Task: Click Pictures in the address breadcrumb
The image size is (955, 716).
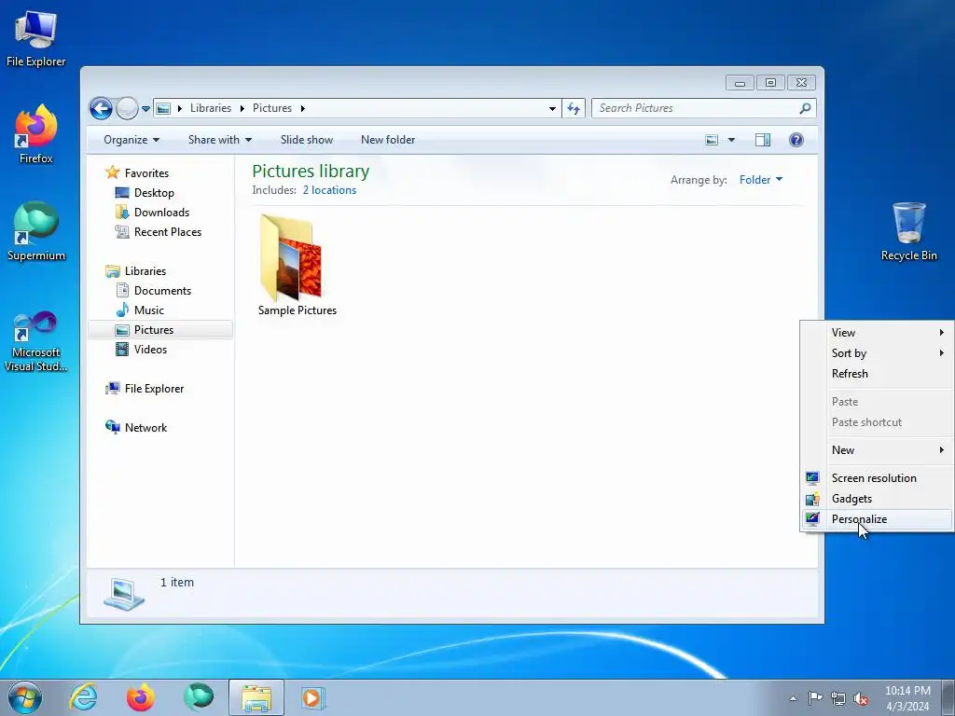Action: pyautogui.click(x=272, y=108)
